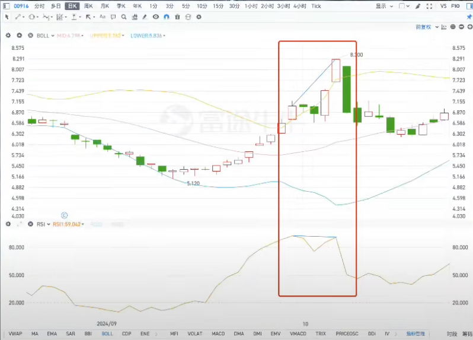The height and width of the screenshot is (340, 473).
Task: Switch to the 周K weekly chart tab
Action: click(88, 6)
